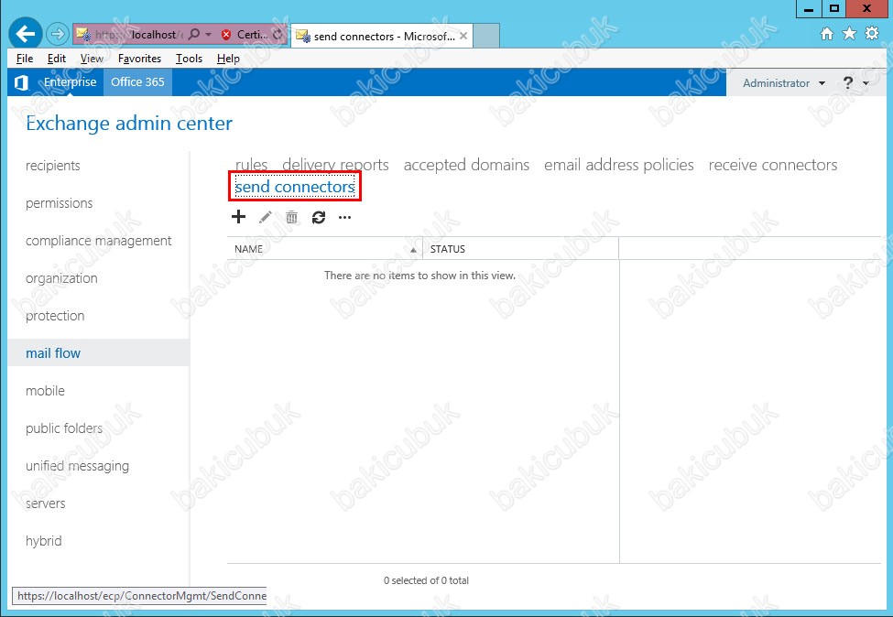Open the accepted domains tab
The height and width of the screenshot is (617, 893).
[x=466, y=165]
